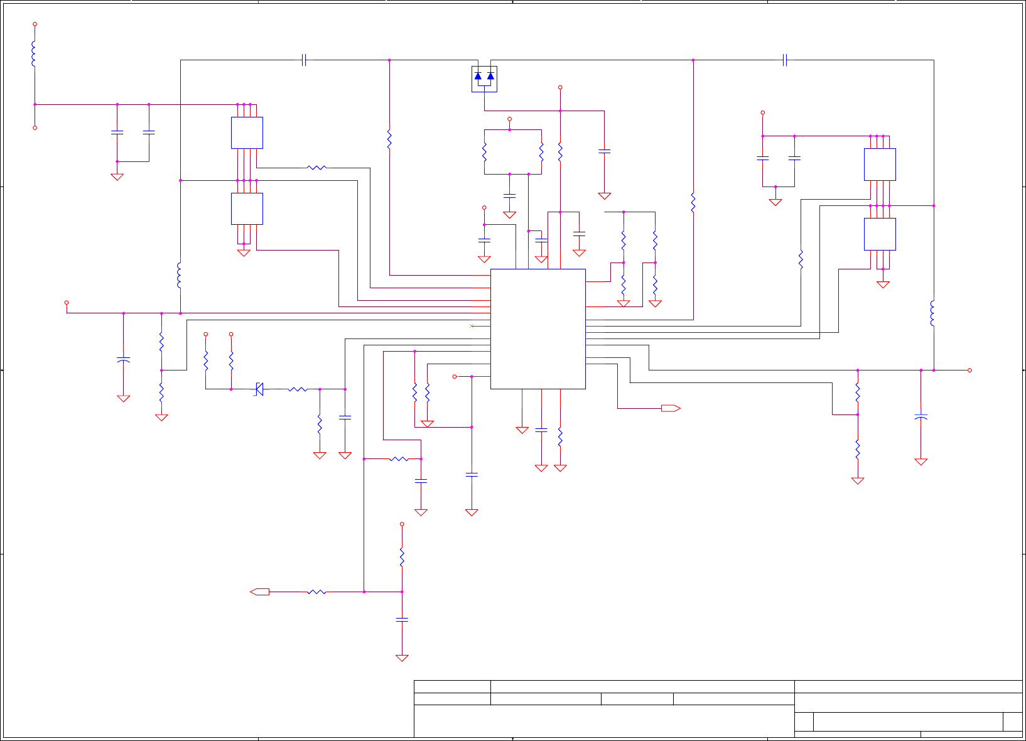Select the inductor in the top-left corner
Screen dimensions: 1026x741
tap(34, 54)
